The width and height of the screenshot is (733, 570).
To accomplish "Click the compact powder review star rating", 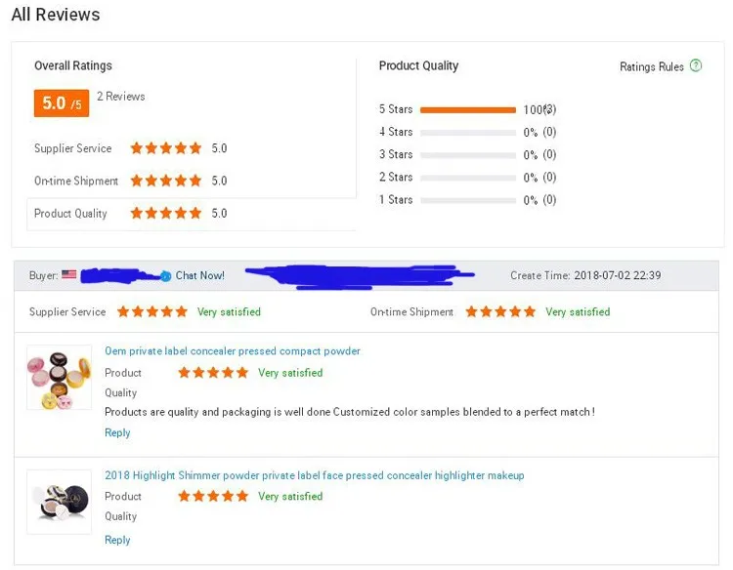I will (213, 373).
